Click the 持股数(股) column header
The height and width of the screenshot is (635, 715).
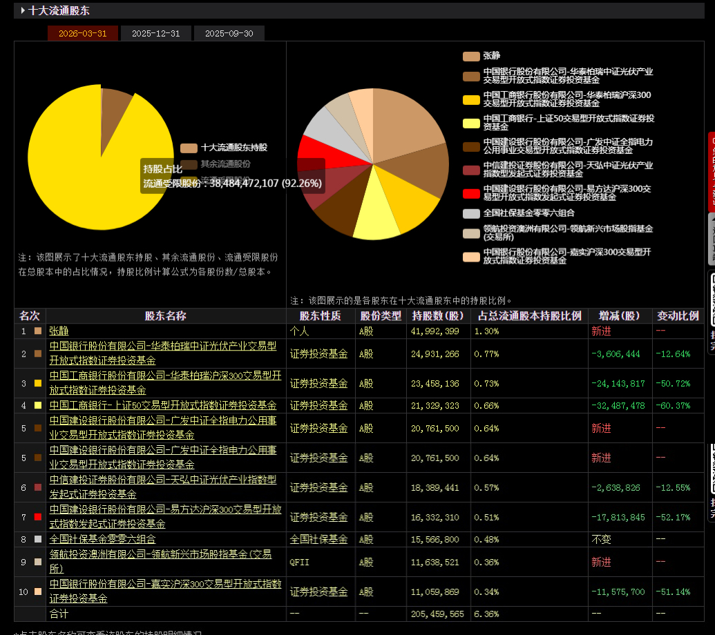pos(438,315)
